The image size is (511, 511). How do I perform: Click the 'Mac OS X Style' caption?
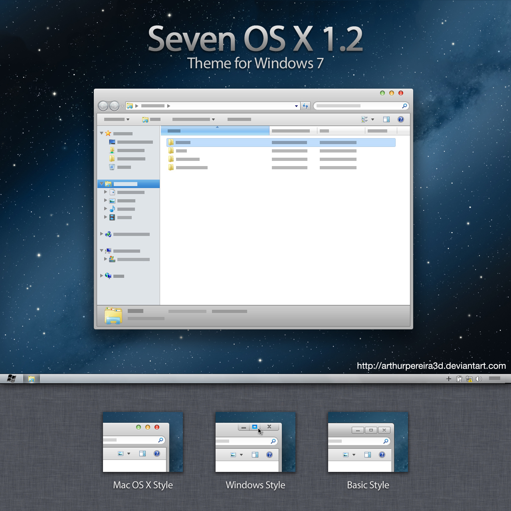click(143, 485)
